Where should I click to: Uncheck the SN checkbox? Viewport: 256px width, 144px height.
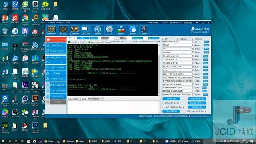pyautogui.click(x=193, y=42)
